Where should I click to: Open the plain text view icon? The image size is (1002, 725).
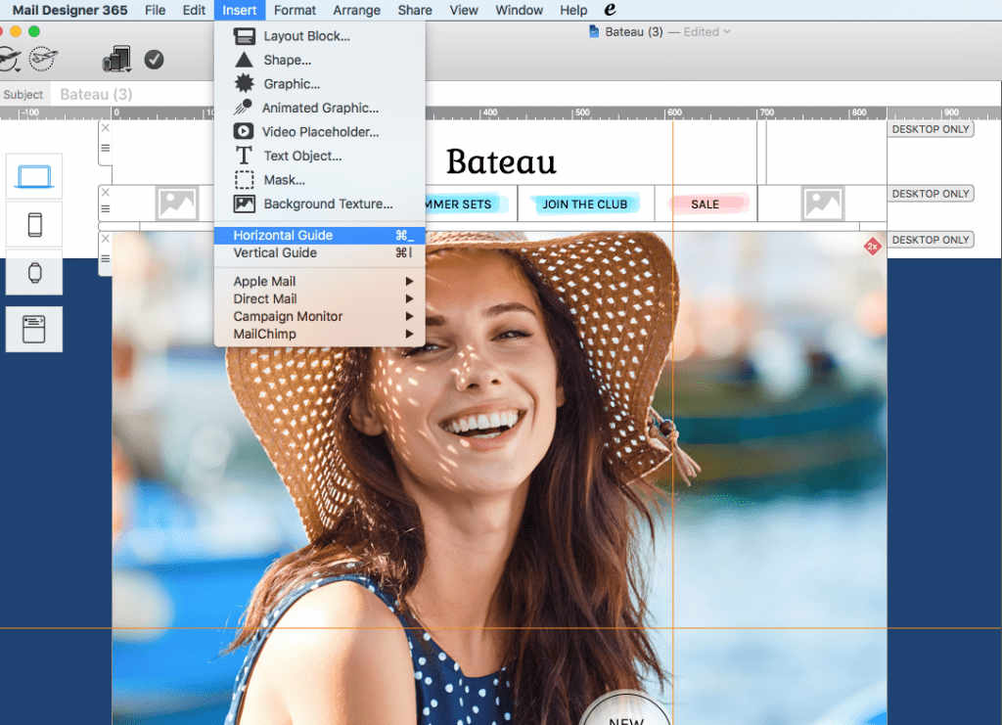point(34,330)
